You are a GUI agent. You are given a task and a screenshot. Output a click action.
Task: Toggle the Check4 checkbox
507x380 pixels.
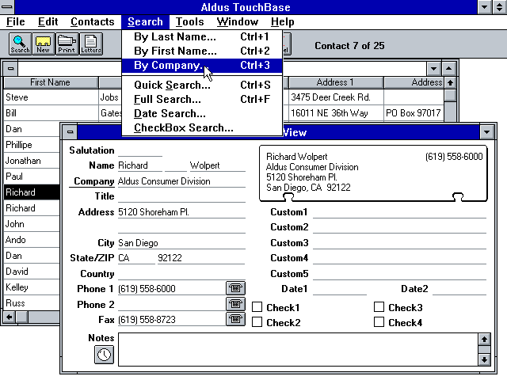[x=379, y=322]
